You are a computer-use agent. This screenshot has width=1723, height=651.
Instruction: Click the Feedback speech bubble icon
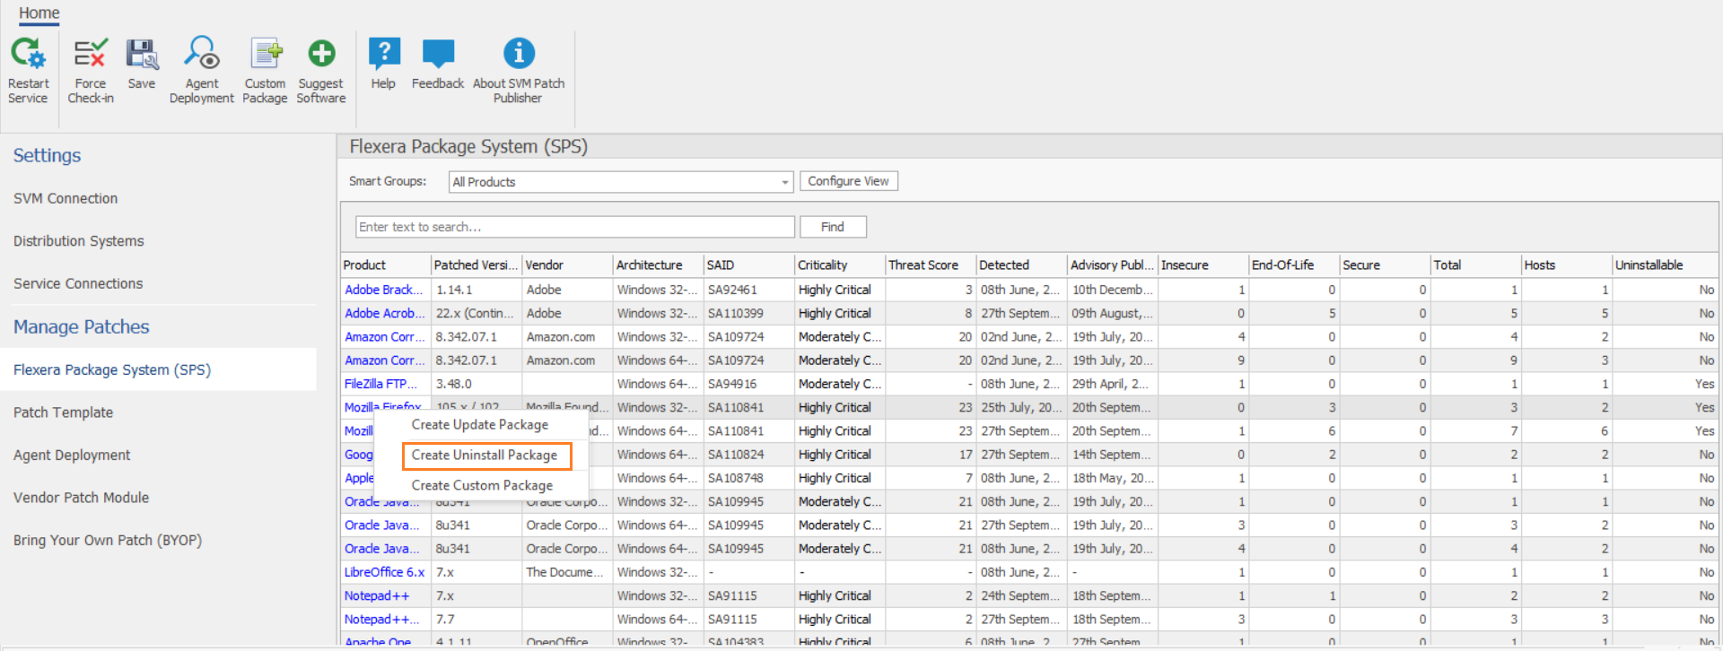438,56
